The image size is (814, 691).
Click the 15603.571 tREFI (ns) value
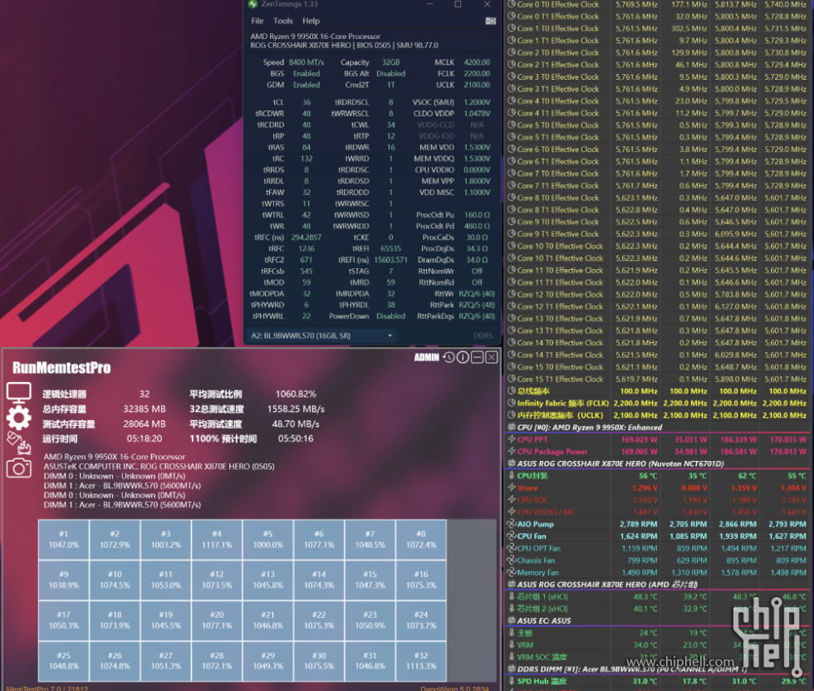[390, 260]
